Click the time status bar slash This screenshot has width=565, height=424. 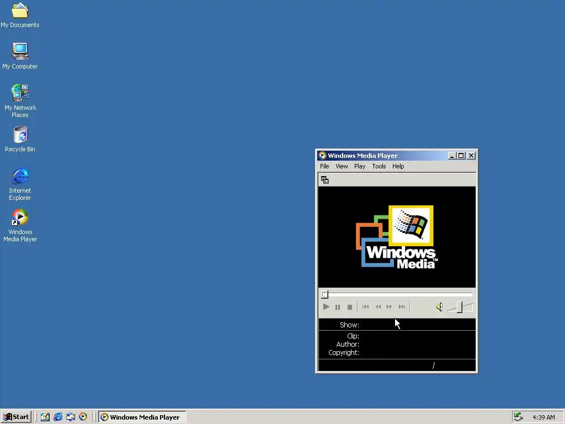(x=434, y=365)
